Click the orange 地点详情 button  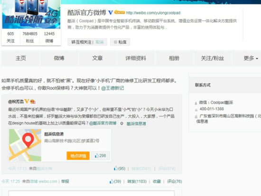click(x=78, y=156)
